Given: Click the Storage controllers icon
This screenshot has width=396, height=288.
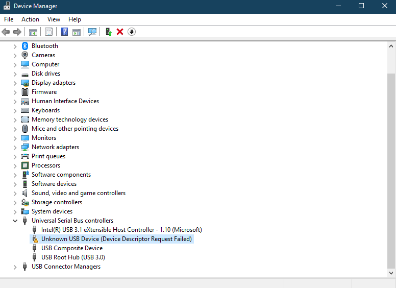Looking at the screenshot, I should coord(24,202).
